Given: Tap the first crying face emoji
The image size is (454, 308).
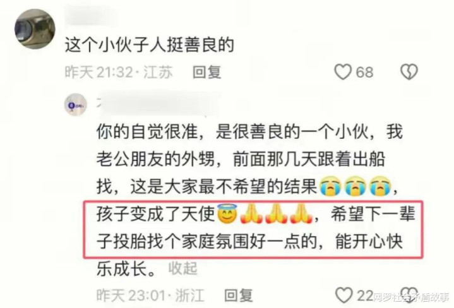Looking at the screenshot, I should (x=331, y=187).
